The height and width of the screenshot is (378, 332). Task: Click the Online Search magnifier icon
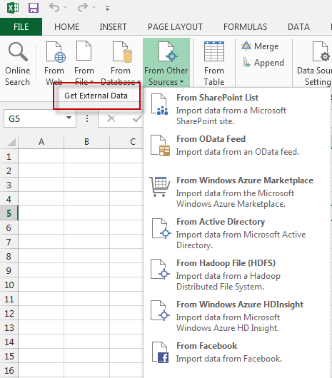point(18,51)
